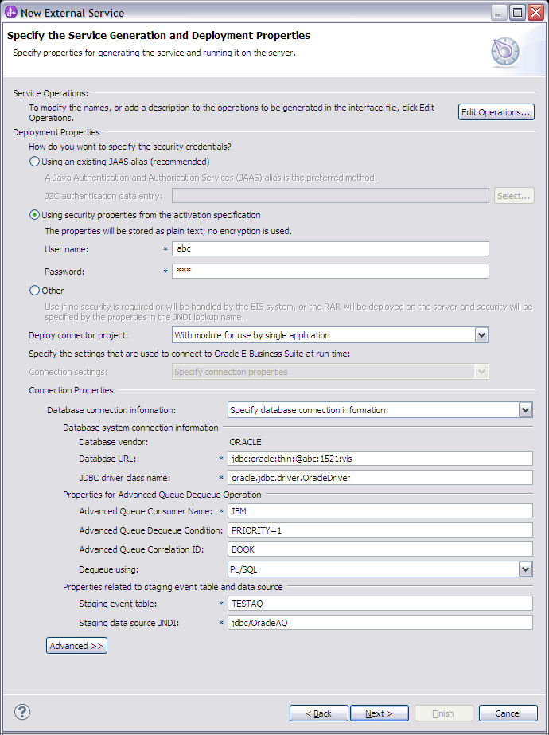The height and width of the screenshot is (735, 549).
Task: Edit Advanced Queue Consumer Name field
Action: [x=380, y=511]
